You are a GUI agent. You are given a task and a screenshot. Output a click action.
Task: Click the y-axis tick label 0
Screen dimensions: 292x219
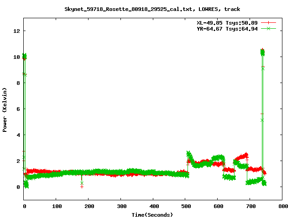[x=18, y=187]
